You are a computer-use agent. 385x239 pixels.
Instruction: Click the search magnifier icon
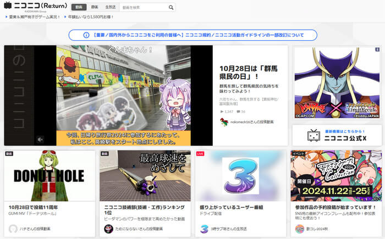click(171, 8)
